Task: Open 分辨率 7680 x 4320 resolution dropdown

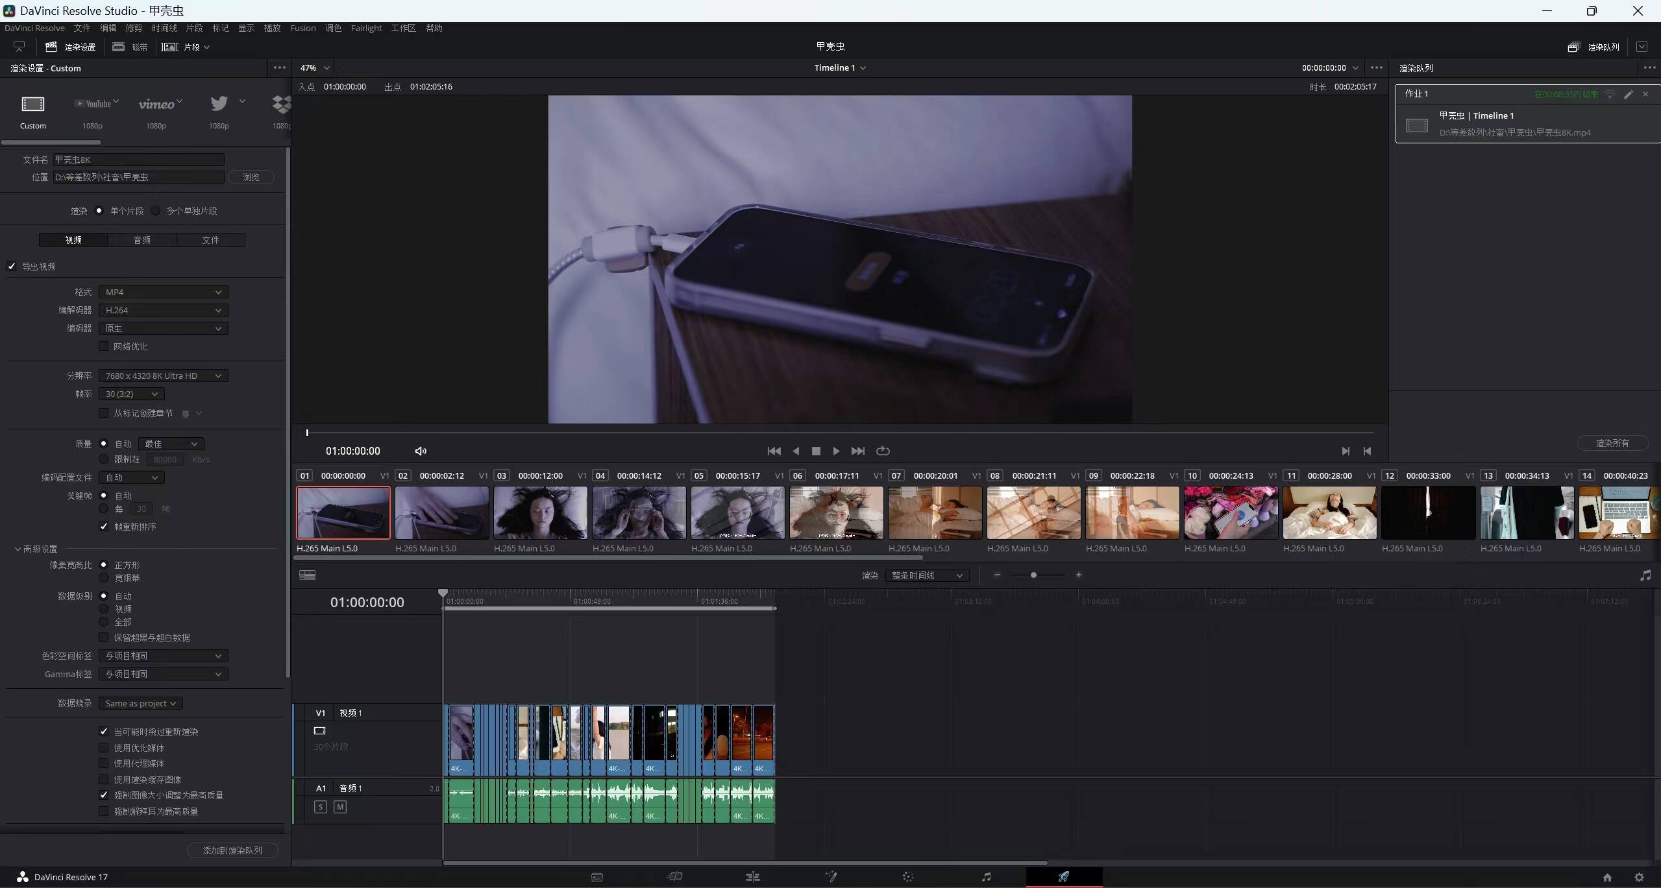Action: pyautogui.click(x=163, y=376)
